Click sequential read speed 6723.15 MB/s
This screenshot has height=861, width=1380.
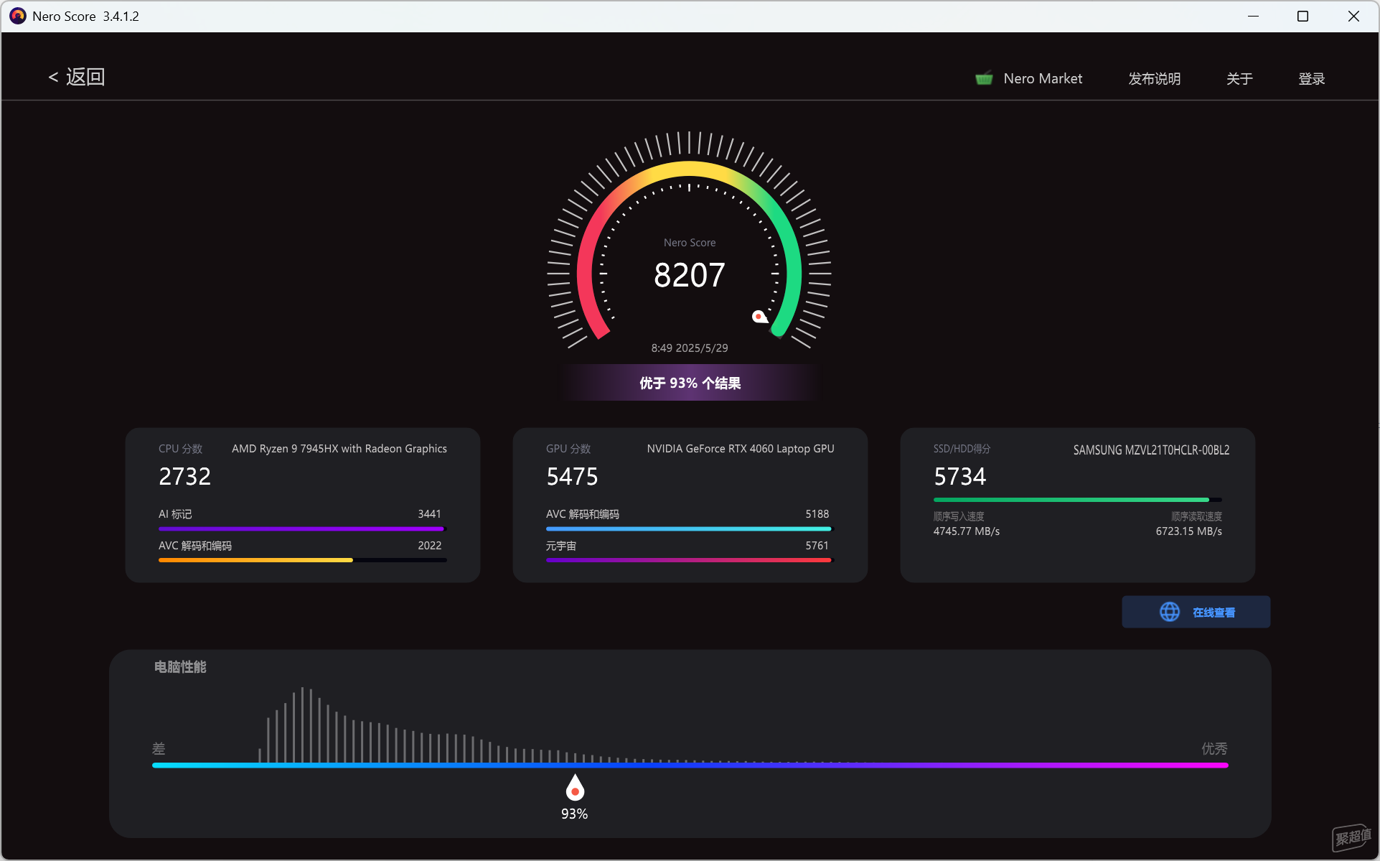pos(1188,531)
